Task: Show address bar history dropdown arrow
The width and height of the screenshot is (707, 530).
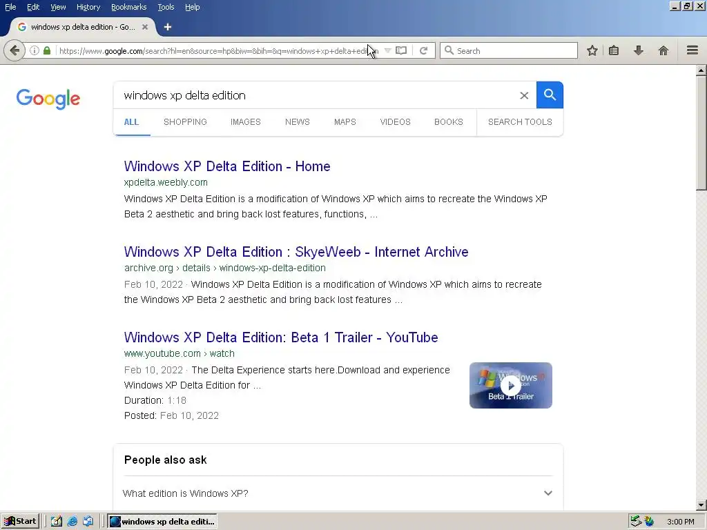Action: [x=387, y=50]
